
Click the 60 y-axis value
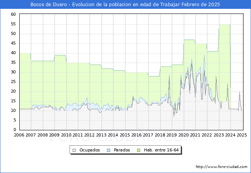(x=14, y=14)
